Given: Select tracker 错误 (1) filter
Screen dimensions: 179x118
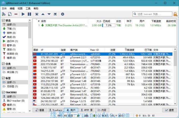Looking at the screenshot, I should coord(15,105).
